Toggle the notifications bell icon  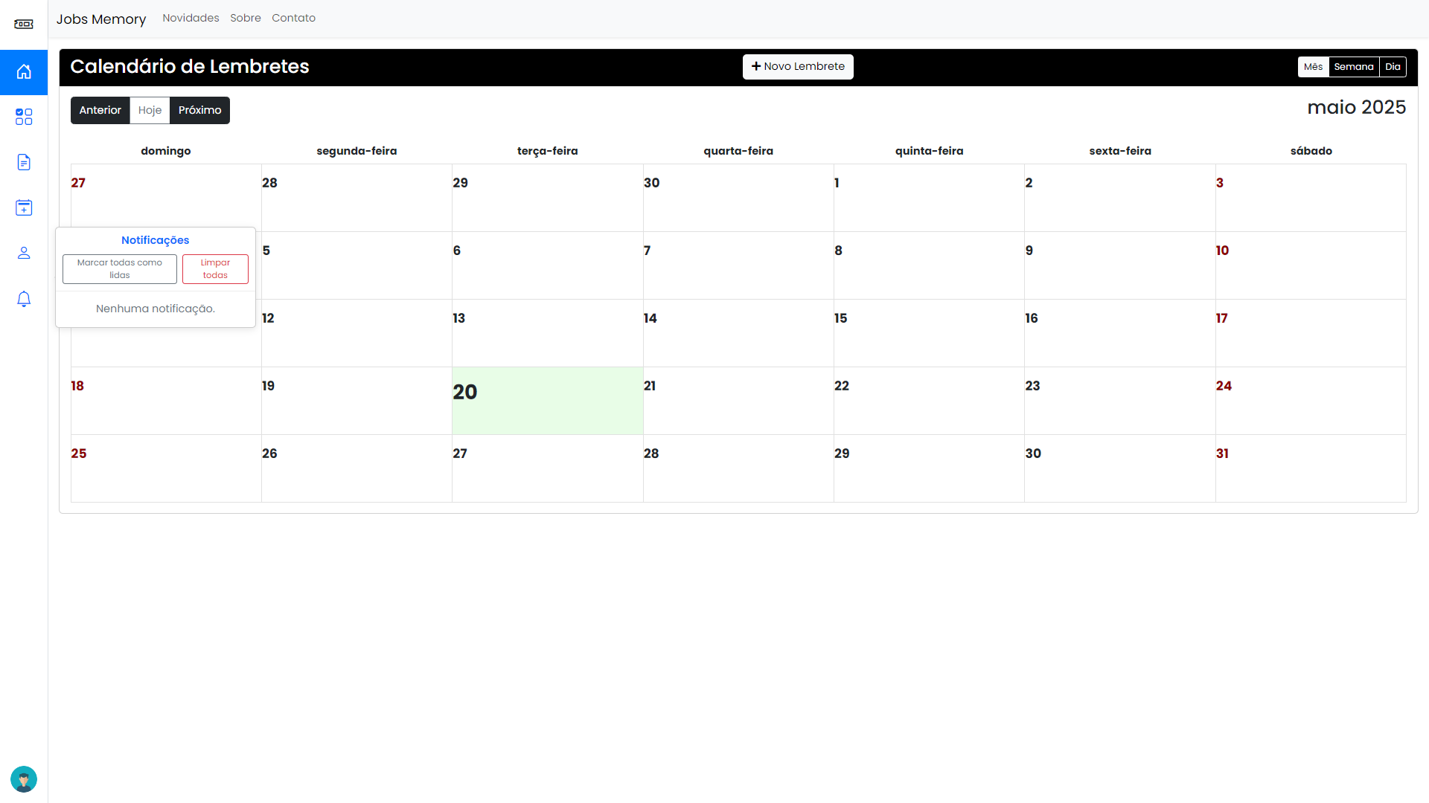coord(24,299)
